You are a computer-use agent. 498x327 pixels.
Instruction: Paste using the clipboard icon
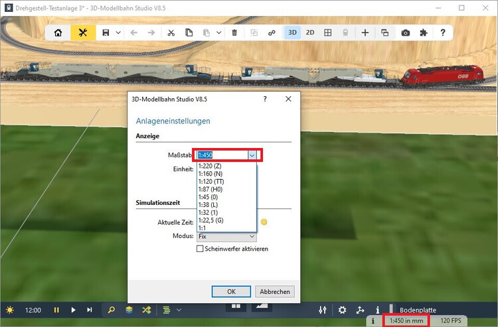(207, 33)
